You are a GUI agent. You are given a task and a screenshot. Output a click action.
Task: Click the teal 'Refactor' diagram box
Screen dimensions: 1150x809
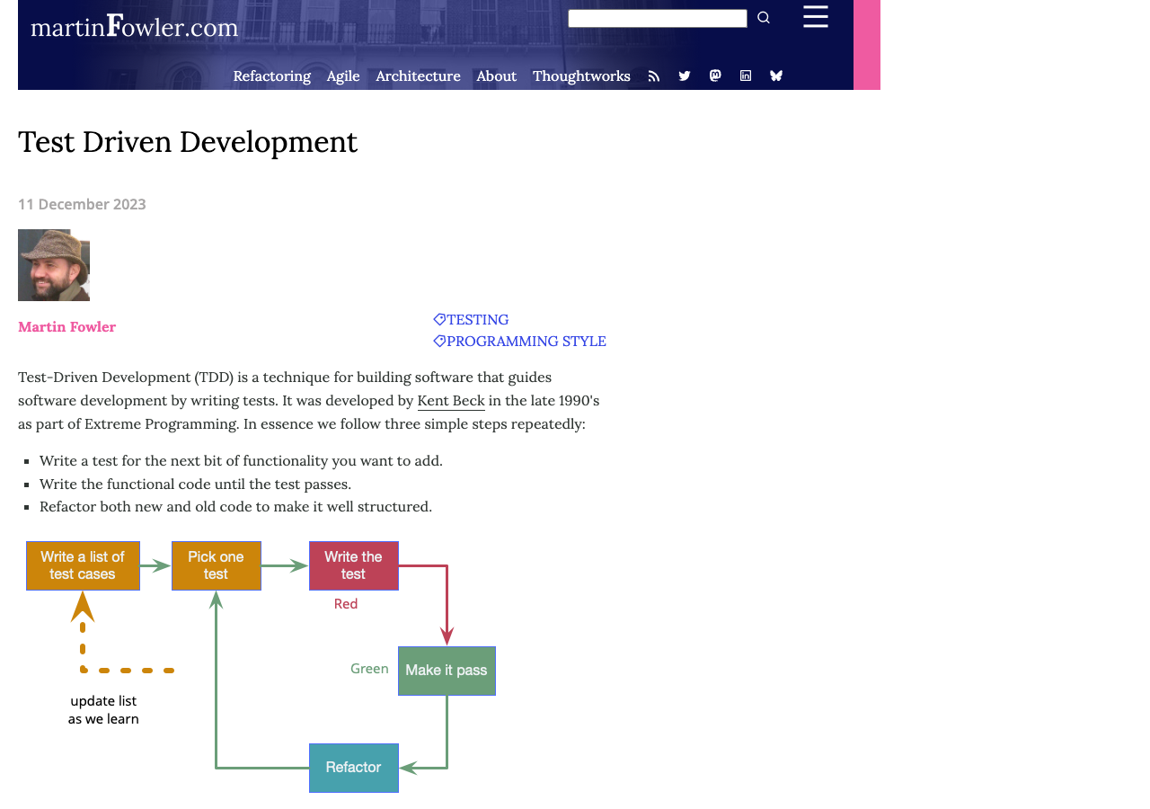(353, 768)
